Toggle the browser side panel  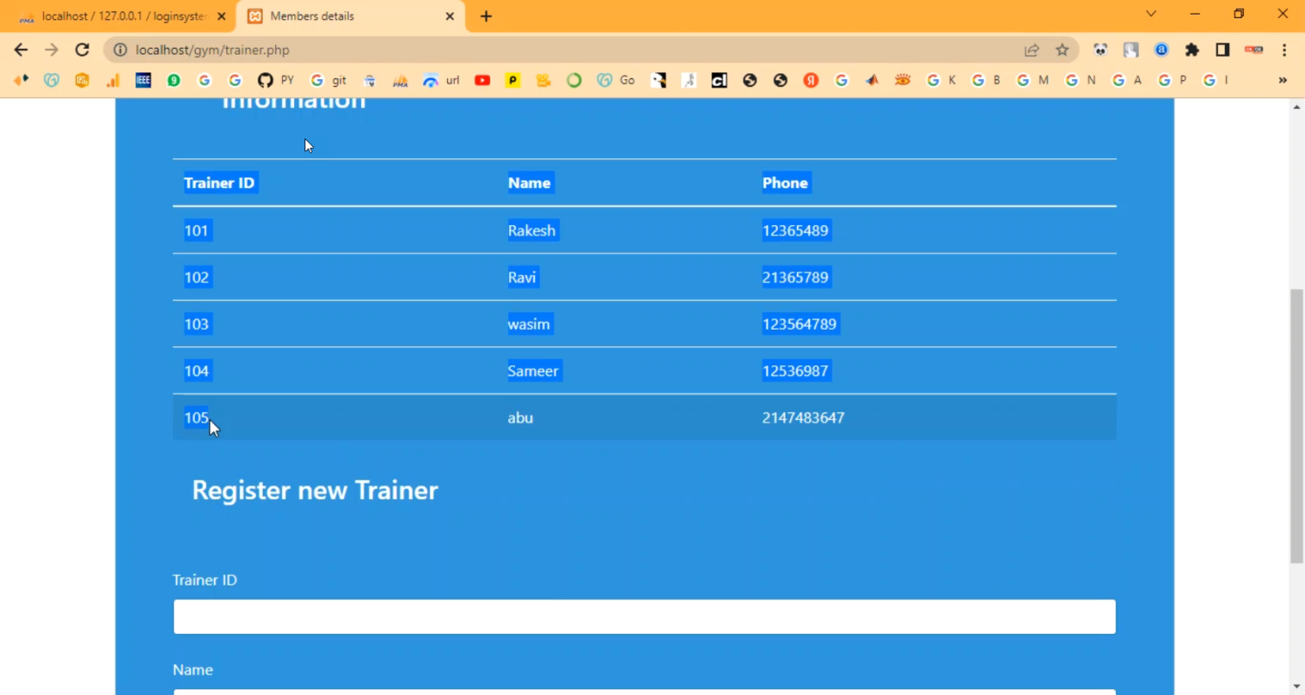click(1222, 50)
